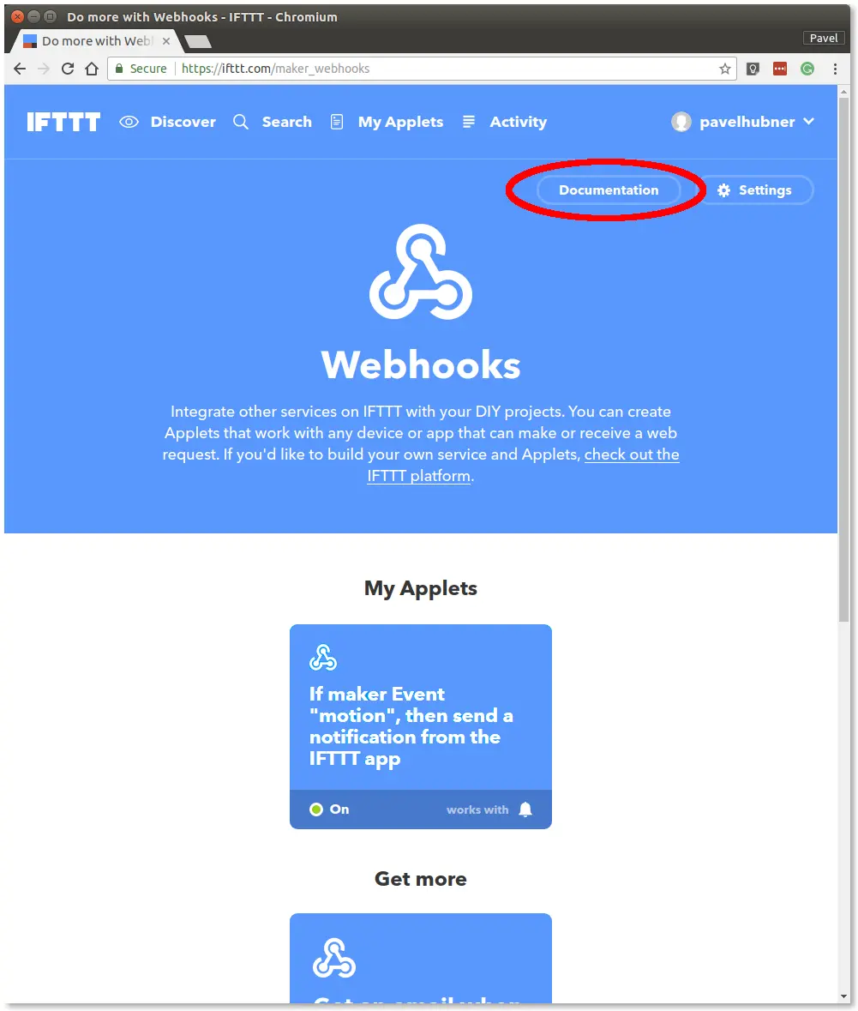The image size is (858, 1011).
Task: Open the motion notification applet card
Action: pyautogui.click(x=420, y=726)
